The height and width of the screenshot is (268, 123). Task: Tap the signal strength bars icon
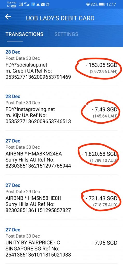click(21, 4)
